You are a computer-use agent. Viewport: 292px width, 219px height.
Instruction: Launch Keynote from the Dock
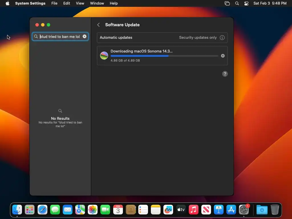(x=219, y=210)
